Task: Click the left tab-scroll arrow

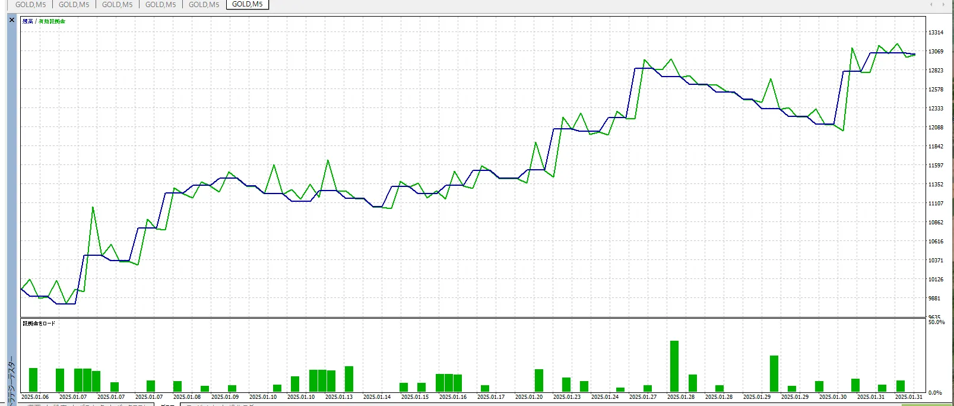Action: [x=931, y=4]
